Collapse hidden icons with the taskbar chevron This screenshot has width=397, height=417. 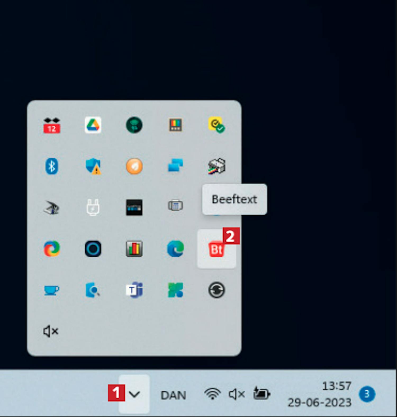tap(134, 394)
